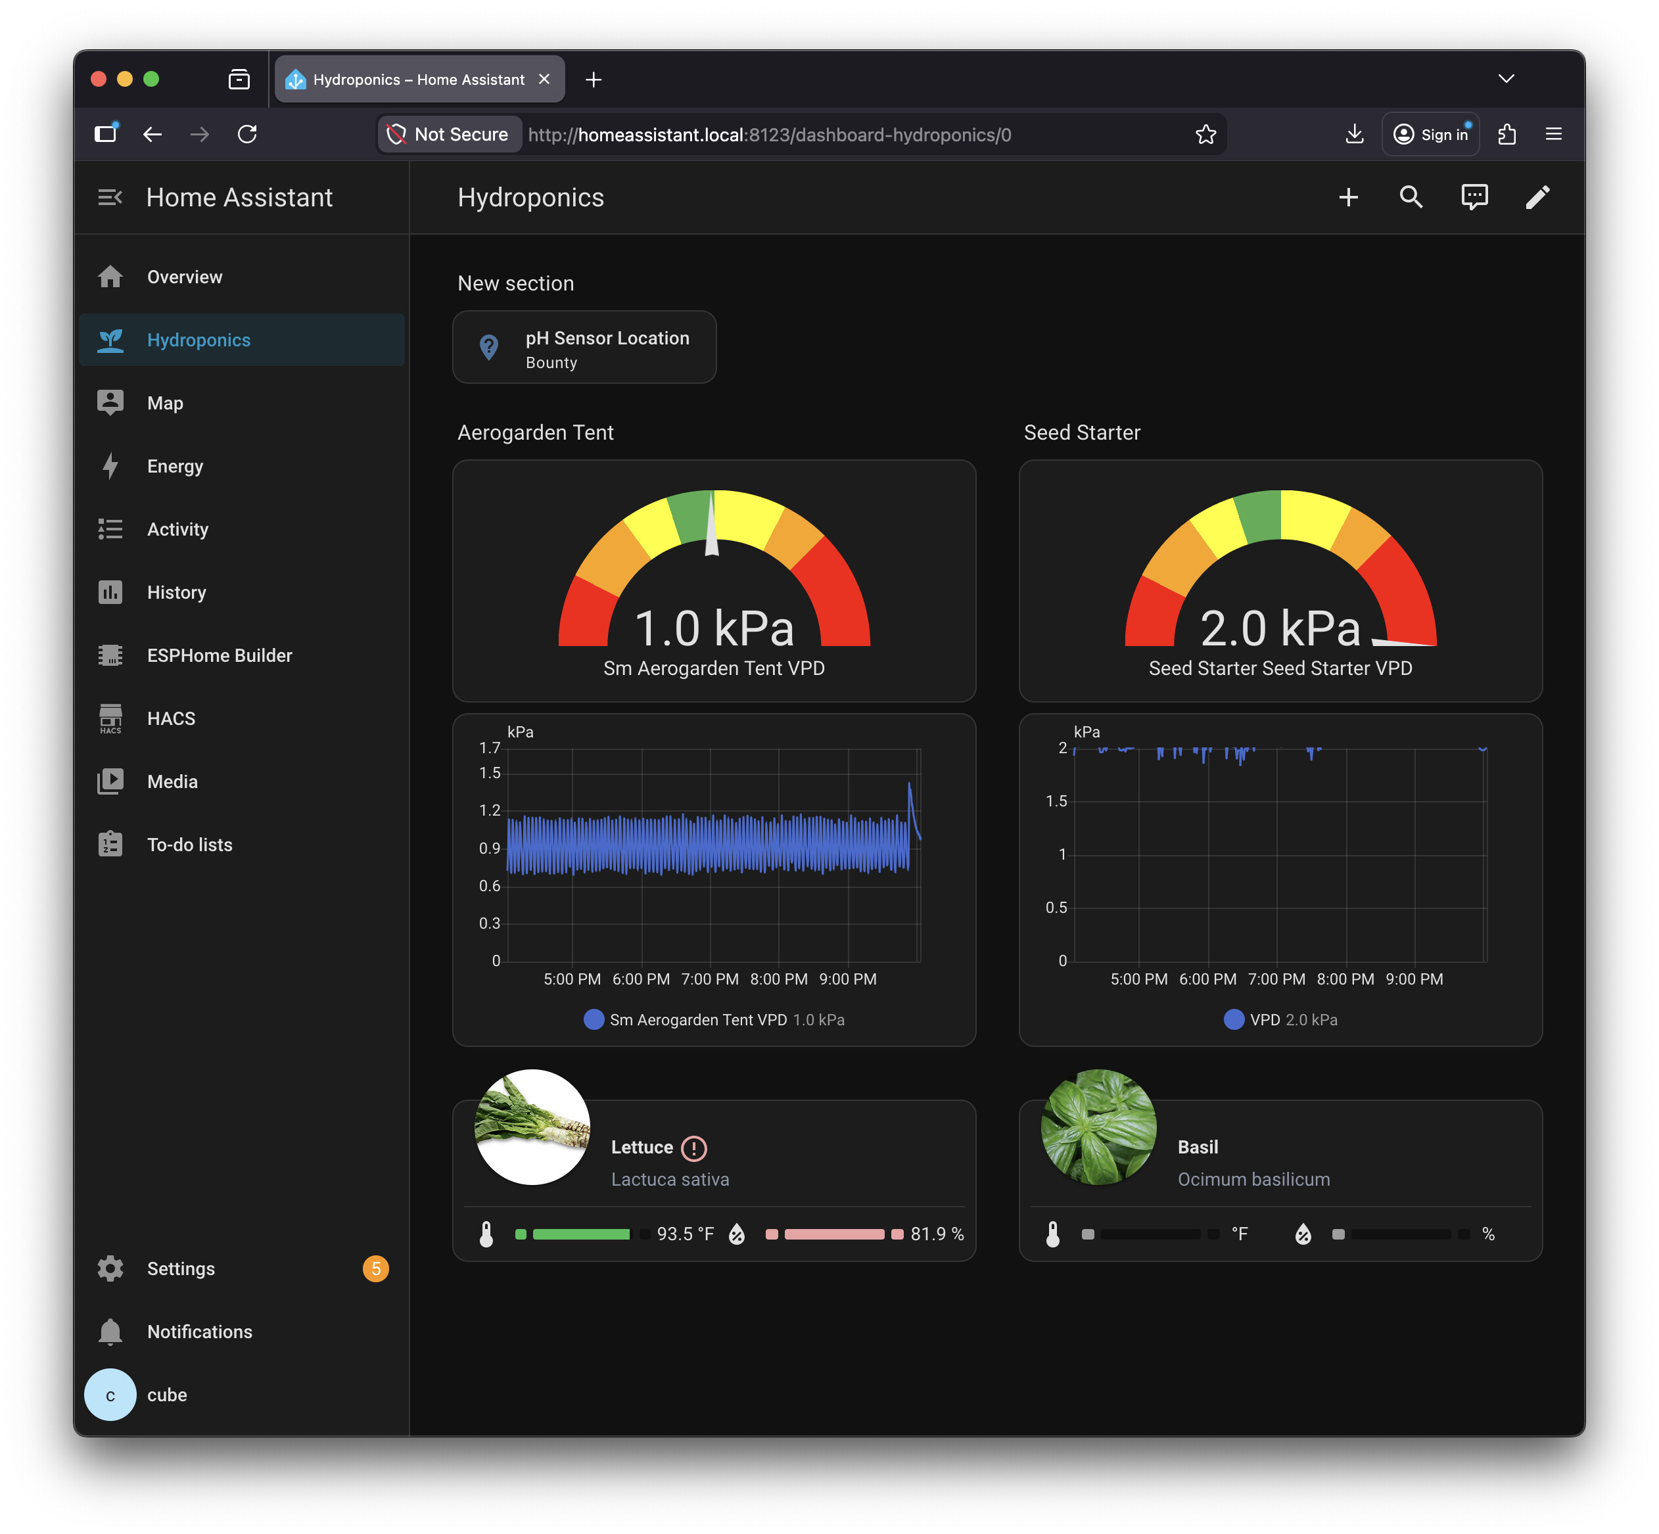Click the Lettuce warning alert icon
Viewport: 1659px width, 1534px height.
pyautogui.click(x=693, y=1149)
